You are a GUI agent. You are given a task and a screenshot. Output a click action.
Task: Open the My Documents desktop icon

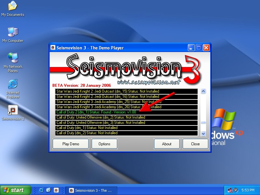(13, 6)
